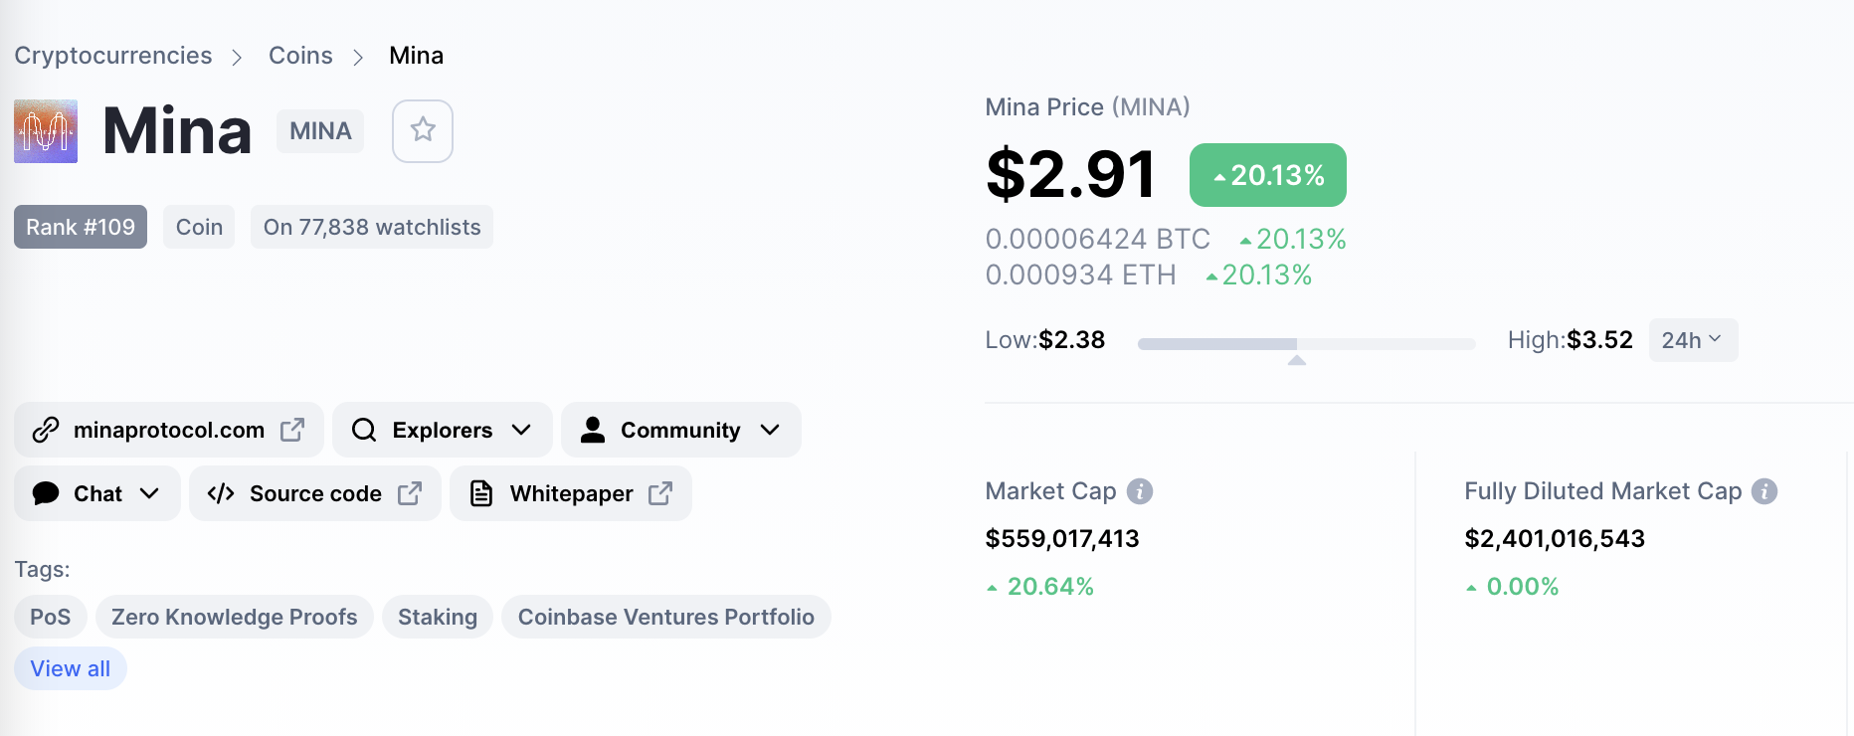Click the Community person icon

point(593,430)
